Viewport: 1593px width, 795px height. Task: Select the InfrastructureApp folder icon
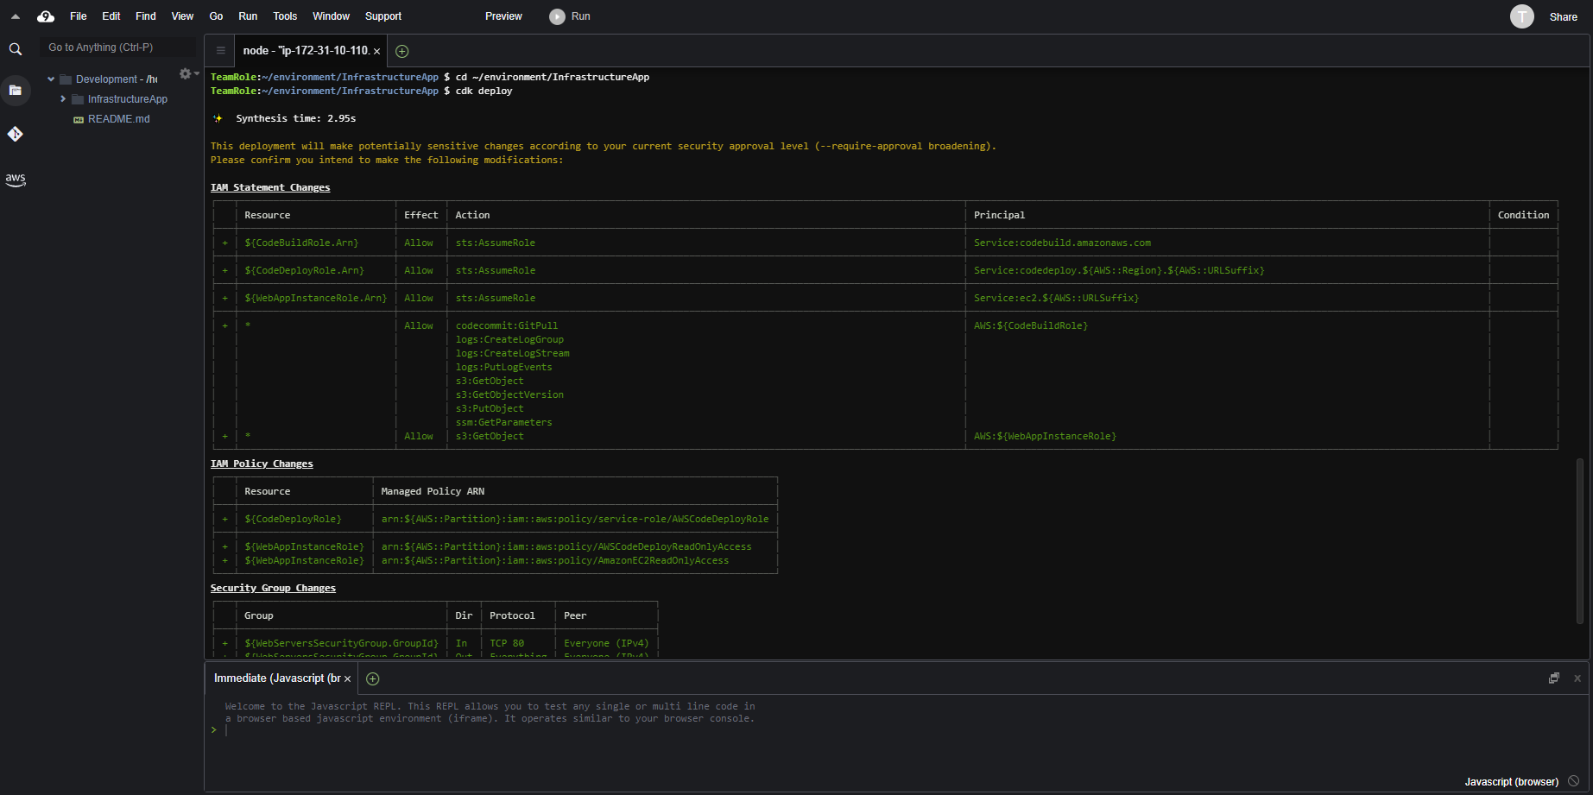78,99
